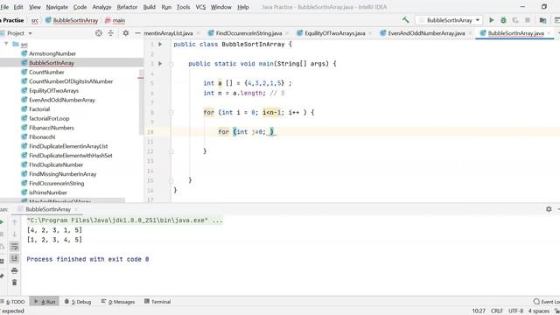Open the Project Structure icon in toolbar
560x315 pixels.
(x=542, y=20)
